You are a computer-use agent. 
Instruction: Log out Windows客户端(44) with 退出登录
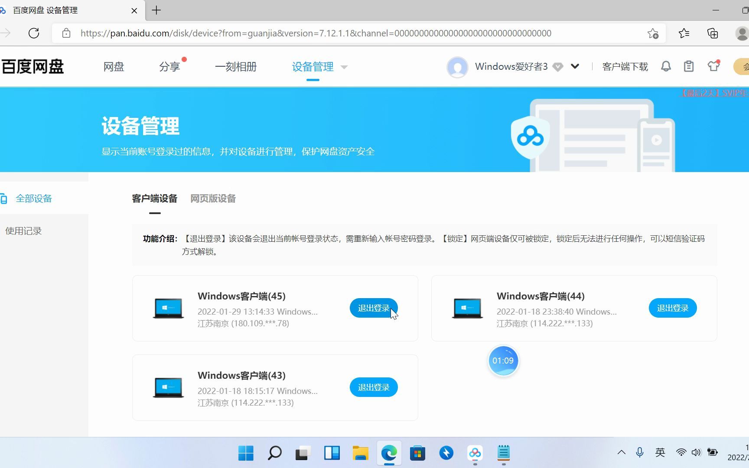click(673, 308)
